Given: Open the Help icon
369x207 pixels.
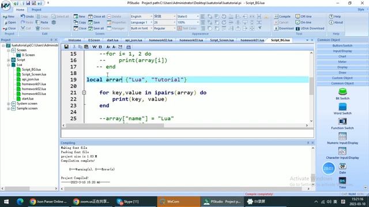Looking at the screenshot, I should coord(335,17).
